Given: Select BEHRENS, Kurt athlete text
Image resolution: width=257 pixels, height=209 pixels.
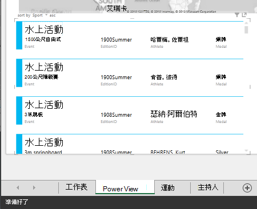Looking at the screenshot, I should pos(168,152).
